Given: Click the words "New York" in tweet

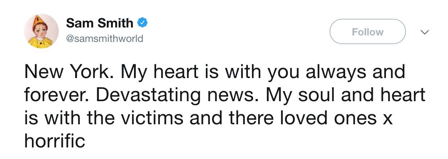Looking at the screenshot, I should click(68, 72).
